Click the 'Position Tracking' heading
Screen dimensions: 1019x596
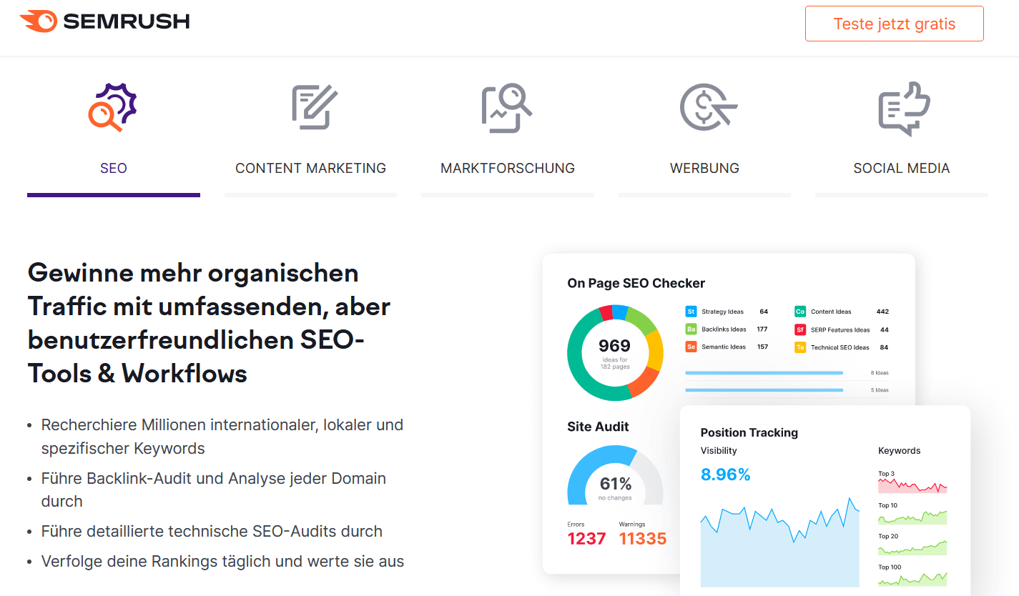point(749,432)
